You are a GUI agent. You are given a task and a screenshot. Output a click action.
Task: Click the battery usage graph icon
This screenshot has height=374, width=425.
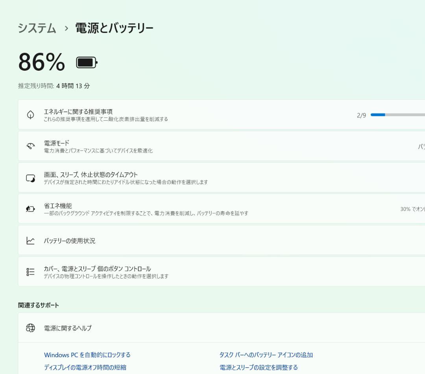tap(30, 240)
